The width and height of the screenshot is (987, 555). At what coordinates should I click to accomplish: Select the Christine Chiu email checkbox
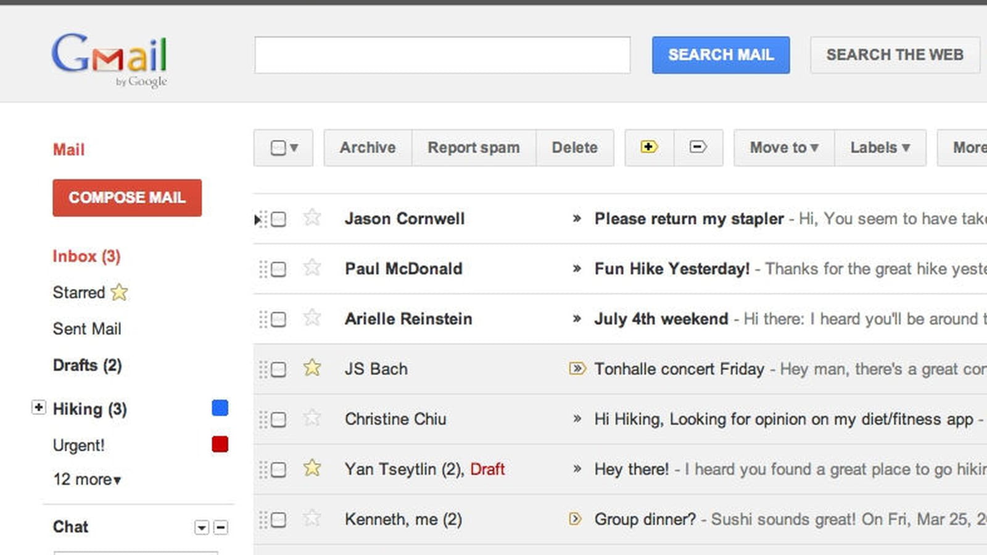coord(278,419)
